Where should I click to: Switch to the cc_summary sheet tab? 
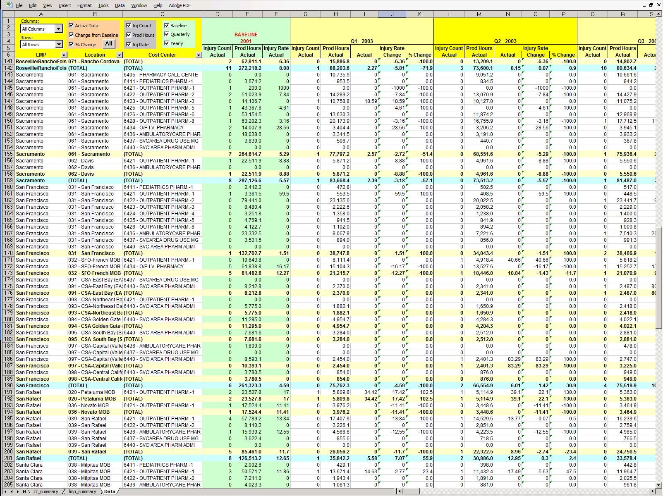(x=46, y=491)
